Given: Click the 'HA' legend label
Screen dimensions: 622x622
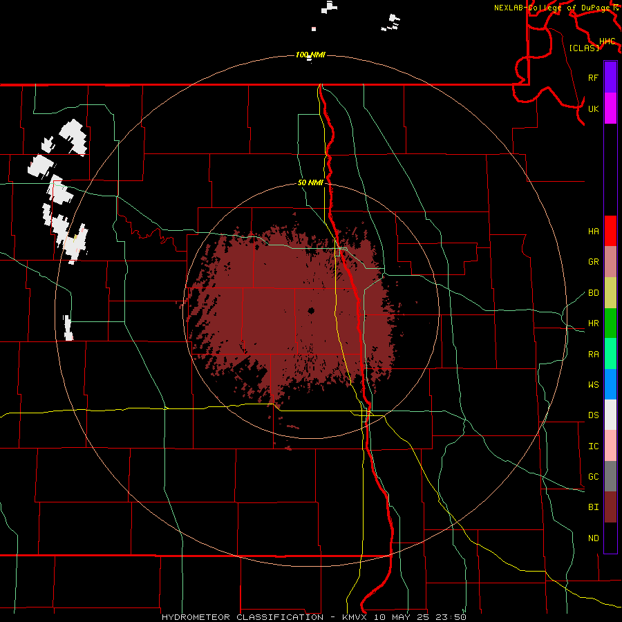Looking at the screenshot, I should click(594, 232).
